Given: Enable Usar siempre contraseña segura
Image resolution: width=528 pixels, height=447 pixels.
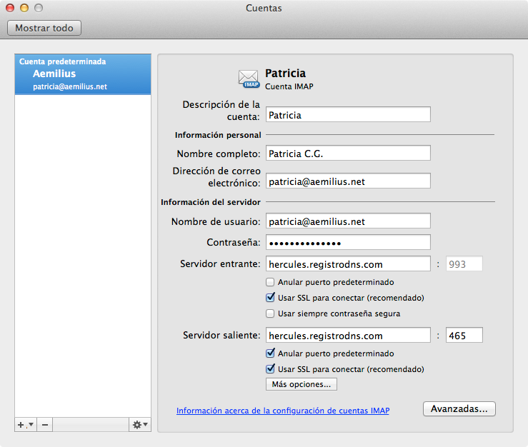Looking at the screenshot, I should [x=270, y=313].
